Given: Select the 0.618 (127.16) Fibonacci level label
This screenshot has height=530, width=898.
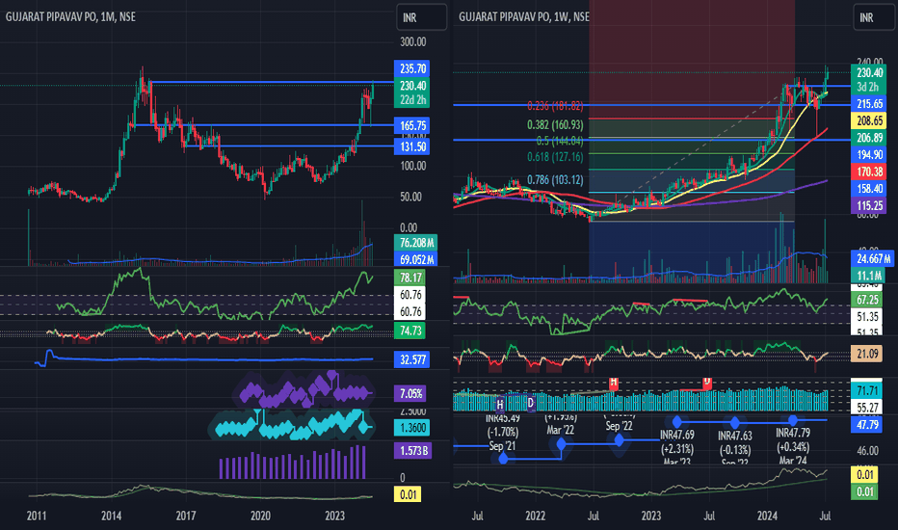Looking at the screenshot, I should pos(555,157).
